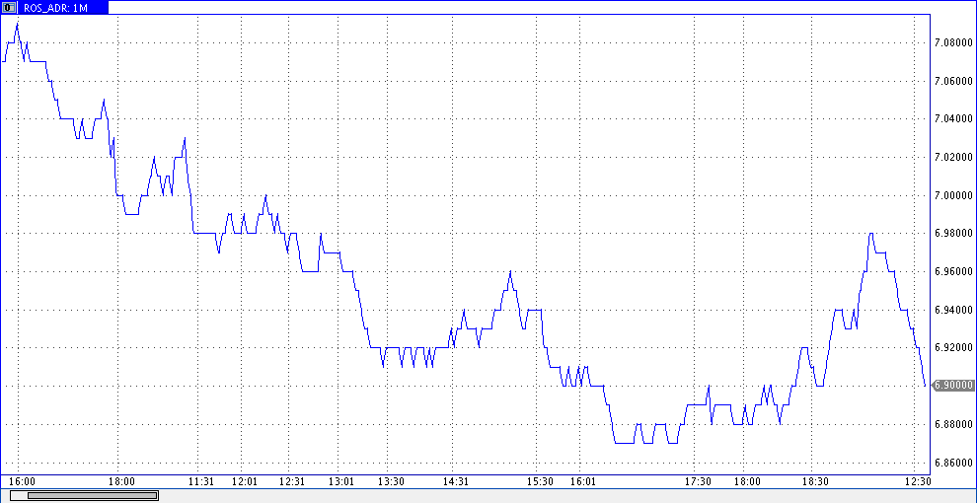Click the first 18:00 time axis label
The height and width of the screenshot is (503, 977).
[121, 482]
